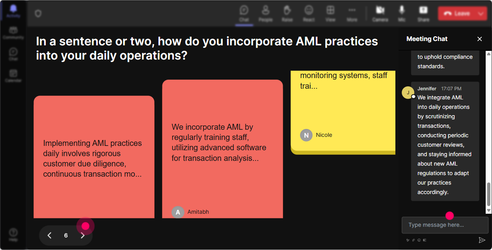492x250 pixels.
Task: Change the meeting View layout
Action: (330, 13)
